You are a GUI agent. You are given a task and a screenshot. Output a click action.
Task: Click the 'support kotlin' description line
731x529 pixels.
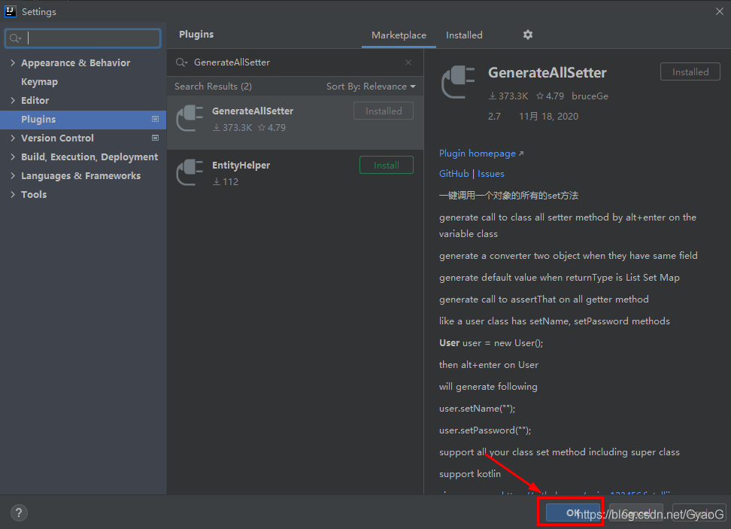[470, 474]
